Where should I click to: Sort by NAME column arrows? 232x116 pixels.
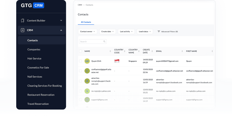[x=110, y=51]
